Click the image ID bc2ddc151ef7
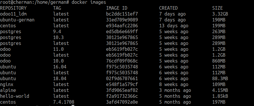The image size is (254, 106). tap(122, 14)
